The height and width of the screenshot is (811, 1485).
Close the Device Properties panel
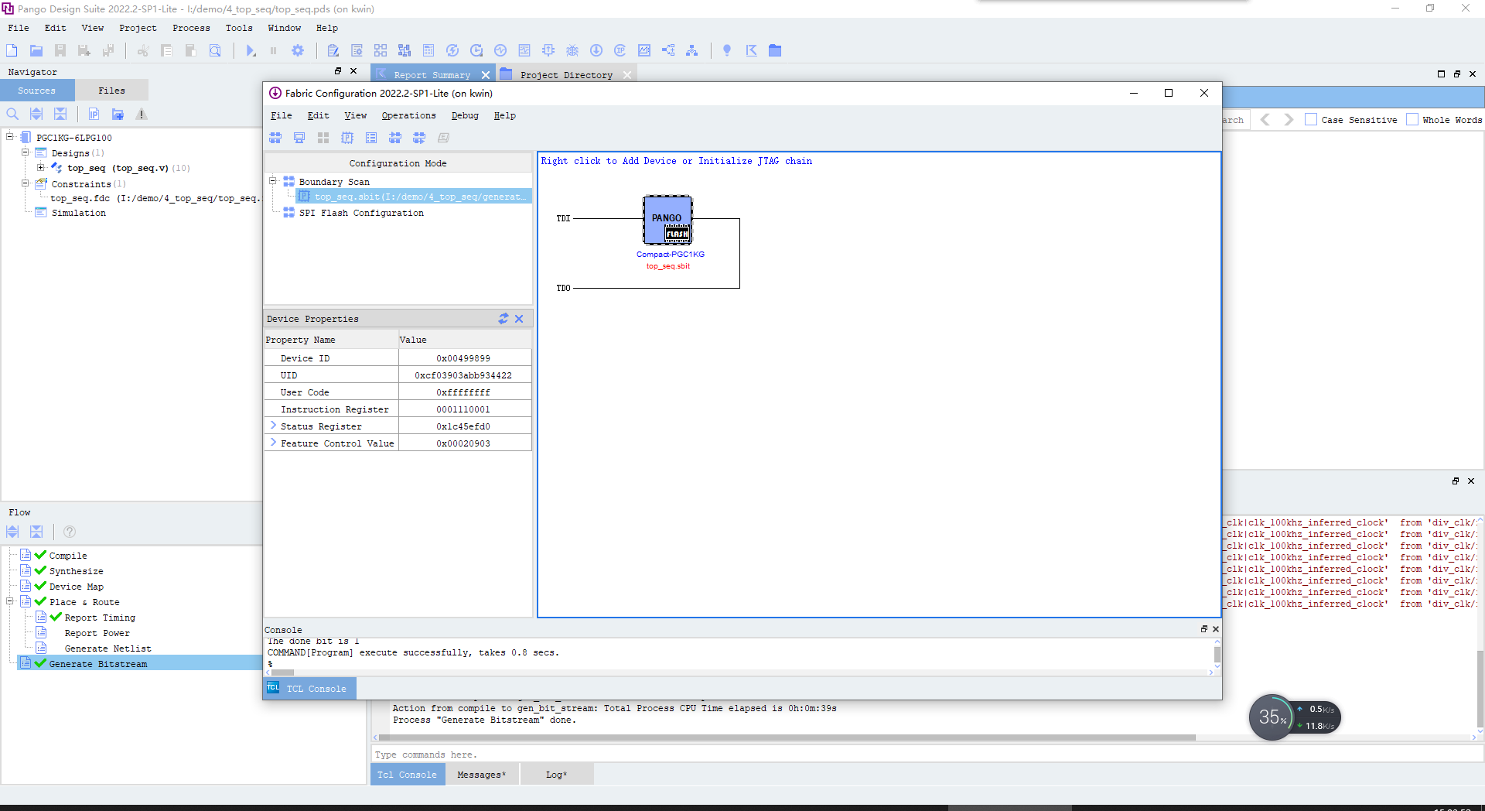pos(519,319)
